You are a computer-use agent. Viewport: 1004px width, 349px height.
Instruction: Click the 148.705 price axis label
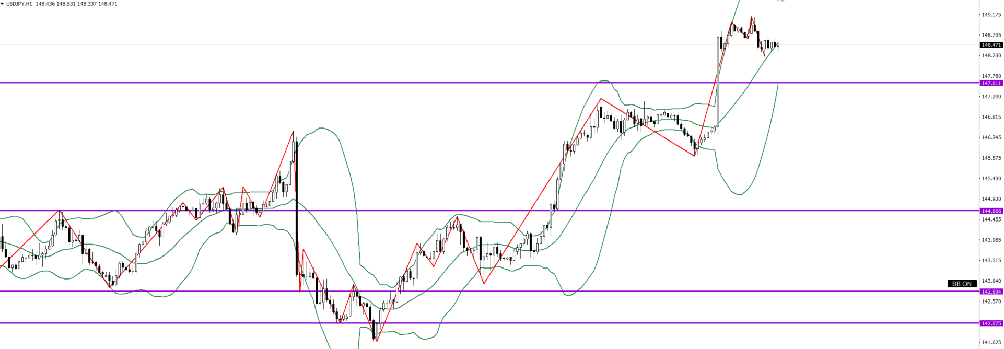991,36
